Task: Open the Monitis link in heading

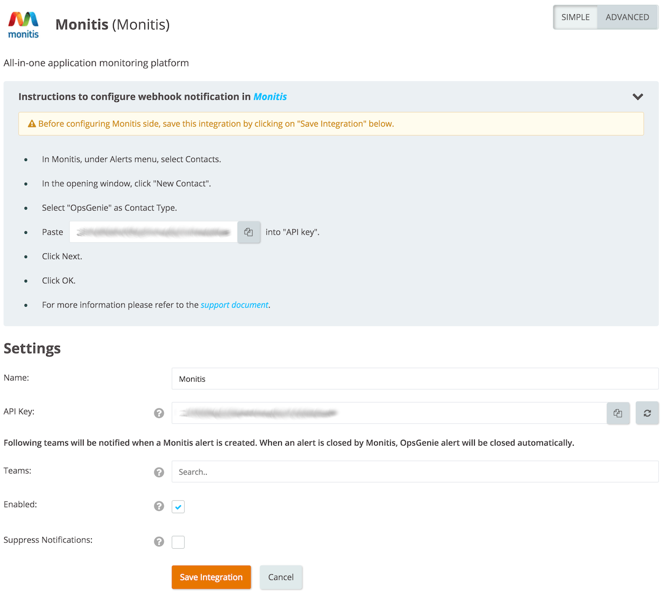Action: point(270,97)
